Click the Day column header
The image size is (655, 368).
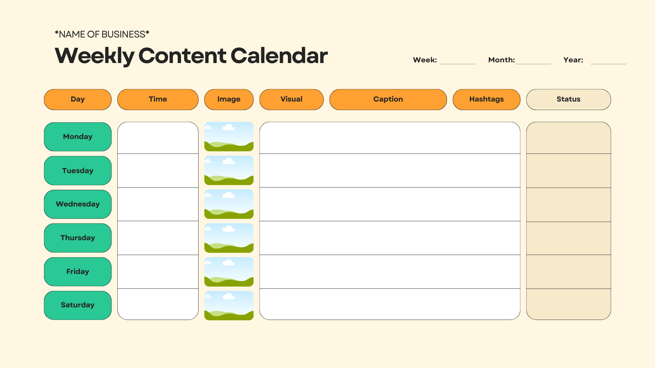(x=78, y=99)
